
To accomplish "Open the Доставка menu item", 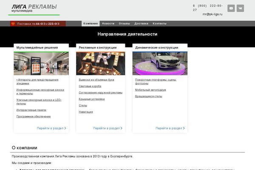I will [x=141, y=24].
